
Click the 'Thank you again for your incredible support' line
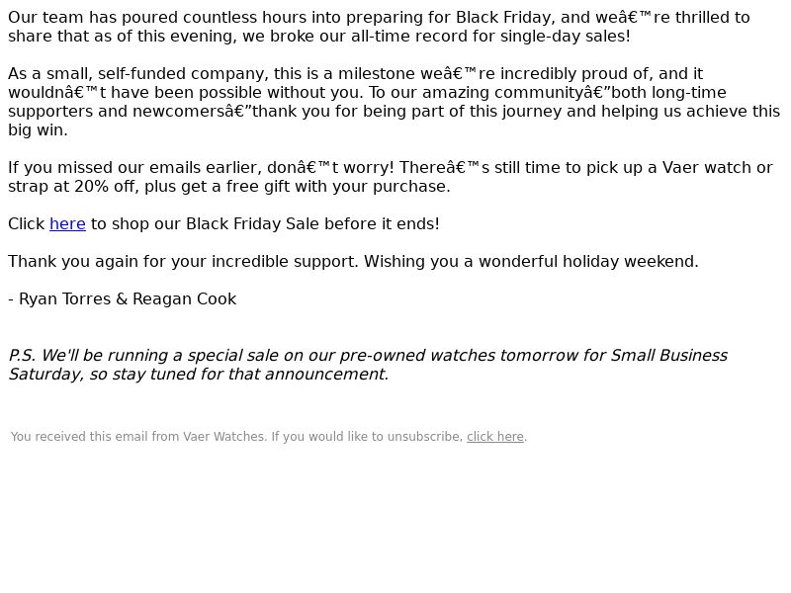[353, 262]
